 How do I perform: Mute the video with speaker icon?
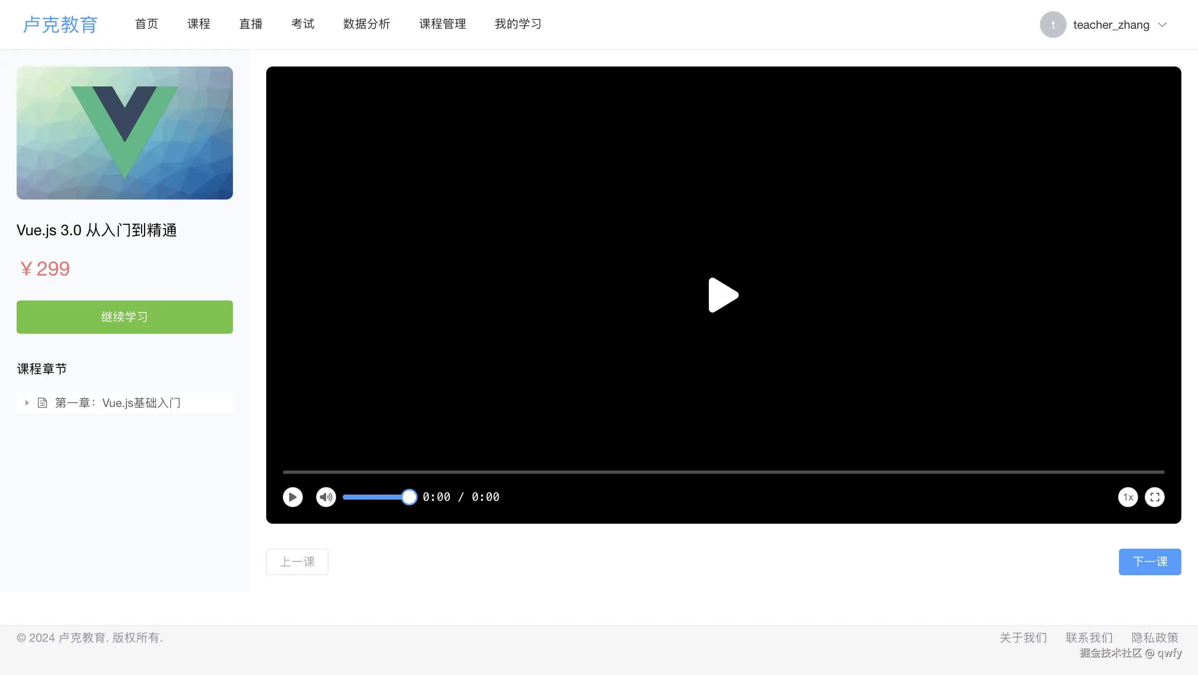(x=326, y=497)
